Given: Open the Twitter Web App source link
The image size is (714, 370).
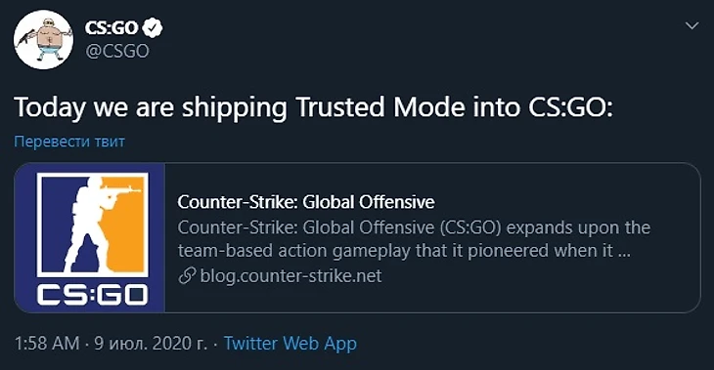Looking at the screenshot, I should point(290,344).
